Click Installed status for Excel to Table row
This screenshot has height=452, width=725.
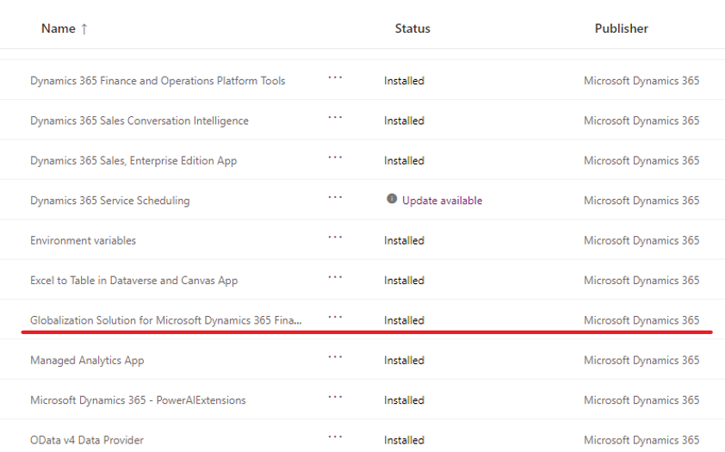(x=404, y=281)
